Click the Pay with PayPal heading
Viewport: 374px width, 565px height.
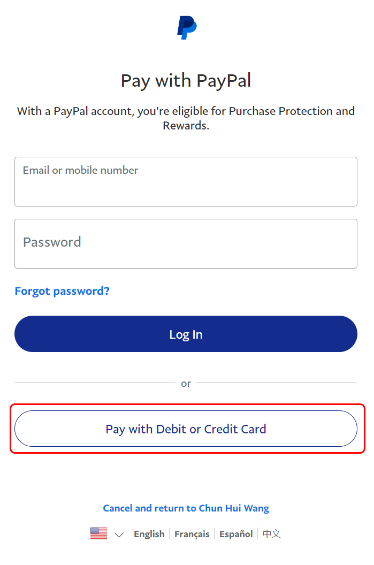(x=186, y=81)
